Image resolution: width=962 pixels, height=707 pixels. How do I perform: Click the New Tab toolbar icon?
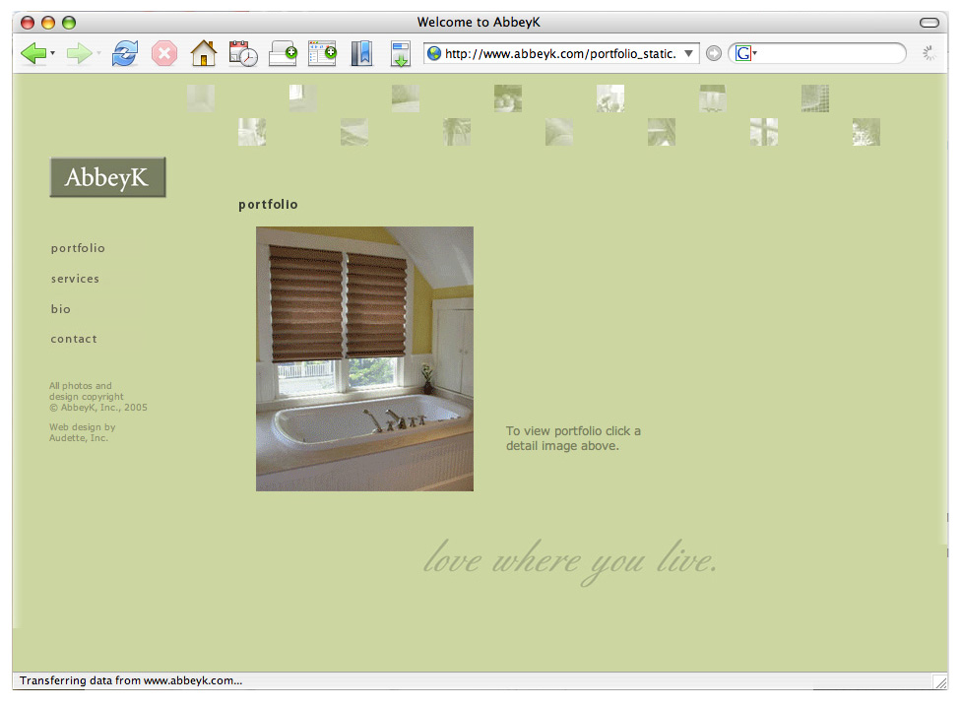283,54
